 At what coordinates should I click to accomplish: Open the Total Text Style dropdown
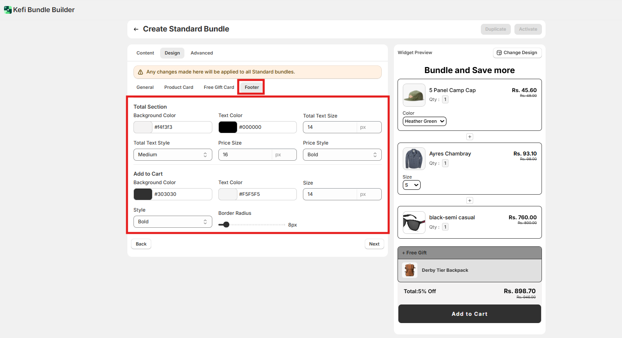point(173,155)
